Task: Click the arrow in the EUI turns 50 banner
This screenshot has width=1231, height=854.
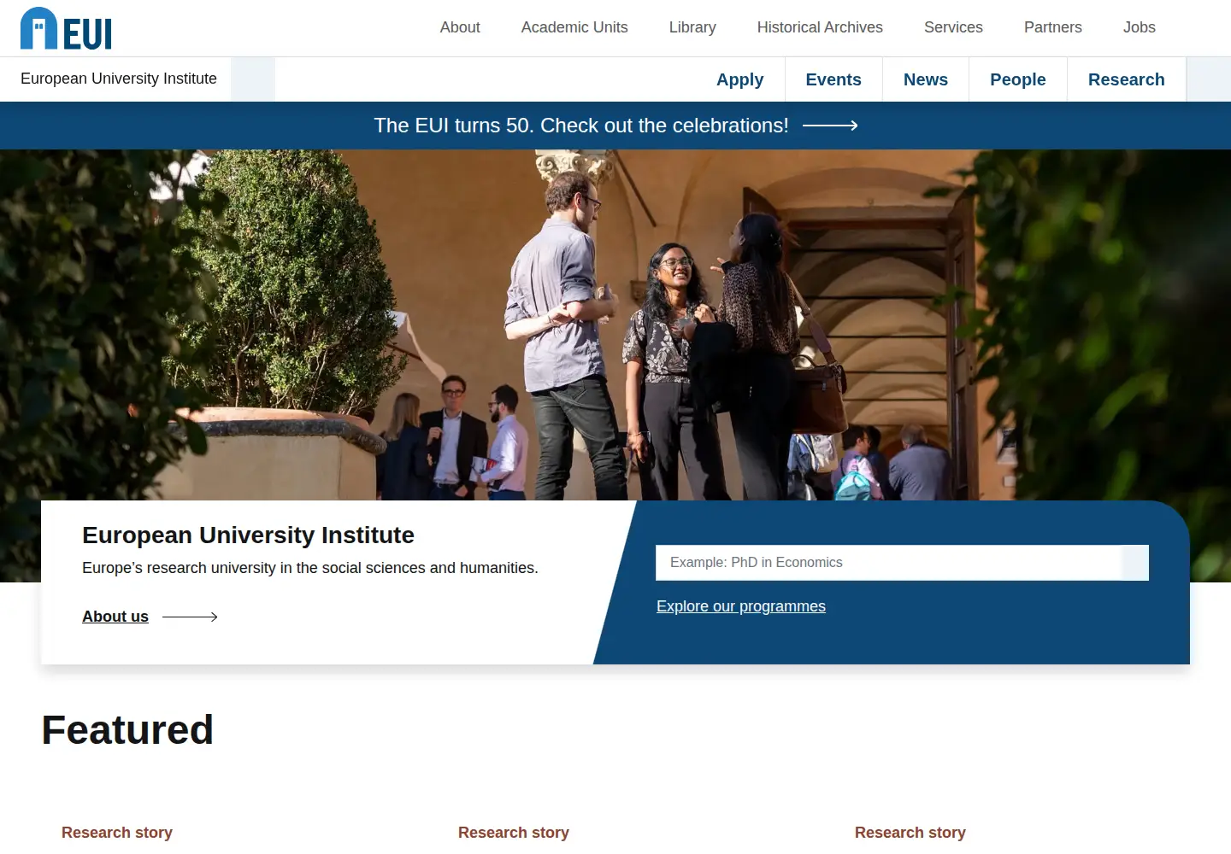Action: pyautogui.click(x=830, y=126)
